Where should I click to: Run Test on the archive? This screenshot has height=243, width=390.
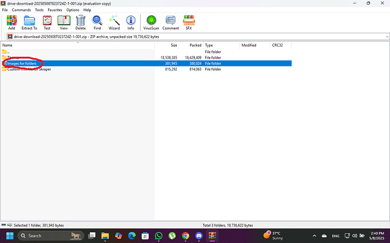click(47, 22)
